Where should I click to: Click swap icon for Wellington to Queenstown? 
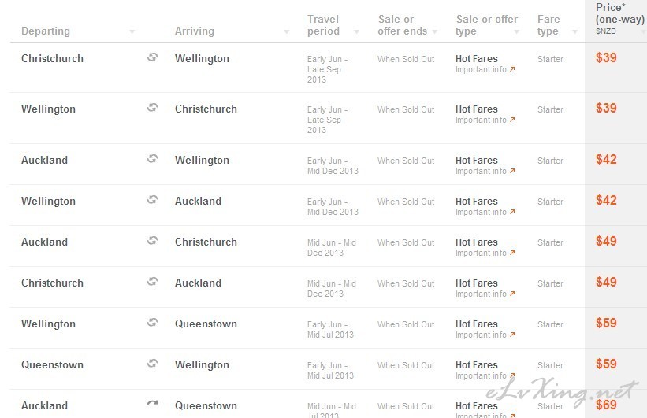(153, 323)
